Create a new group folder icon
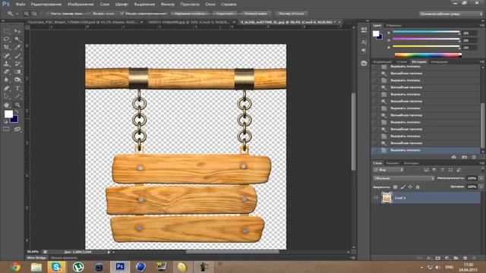 [x=456, y=258]
